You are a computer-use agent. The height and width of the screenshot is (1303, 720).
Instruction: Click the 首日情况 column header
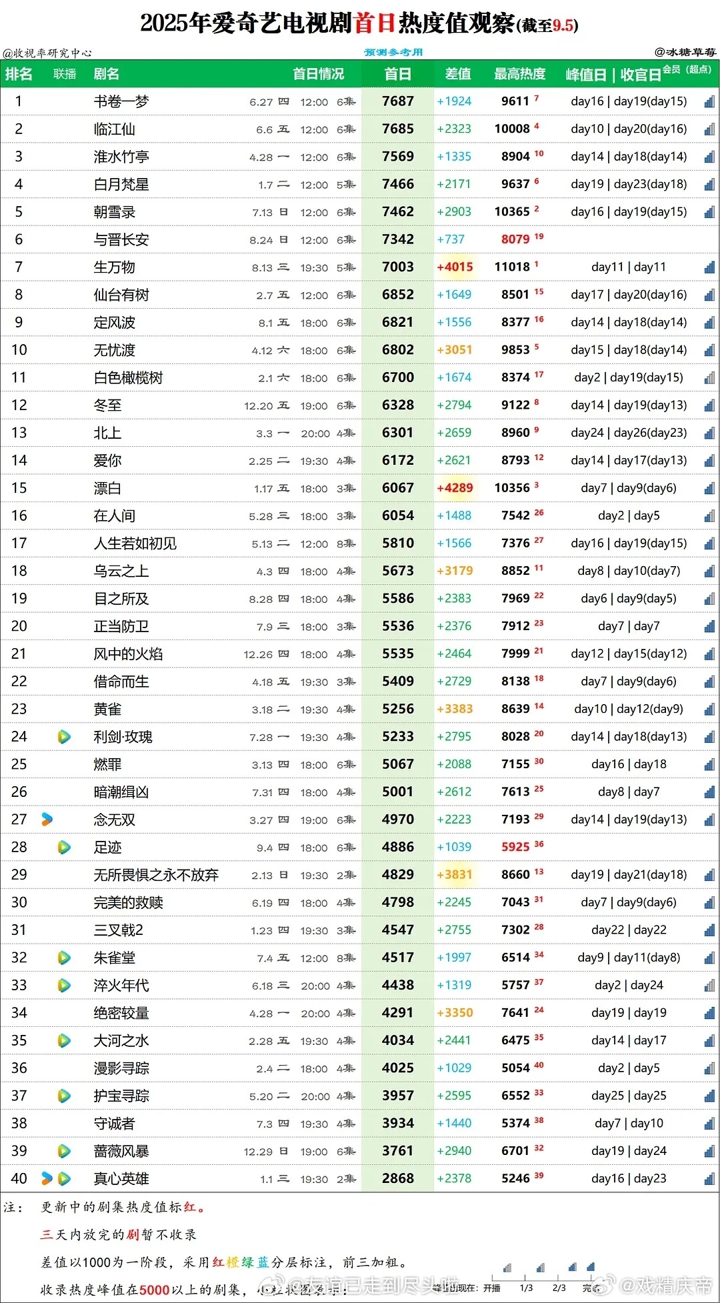point(319,74)
